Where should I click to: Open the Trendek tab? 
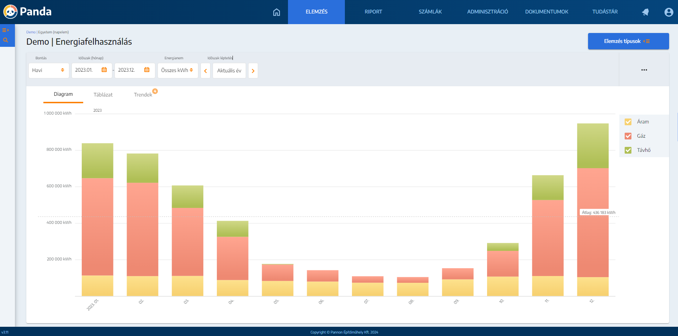tap(143, 95)
